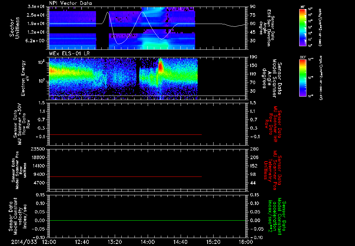This screenshot has width=355, height=246.
Task: Select the red 'MU Scanner Init Raw Data' label
Action: click(273, 124)
